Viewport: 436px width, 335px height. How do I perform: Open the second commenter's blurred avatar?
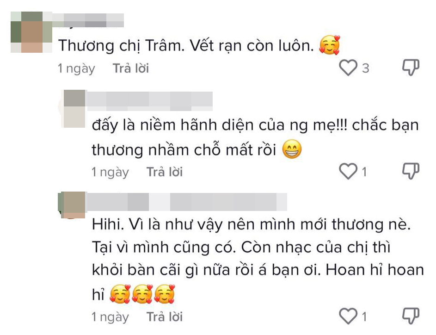74,109
